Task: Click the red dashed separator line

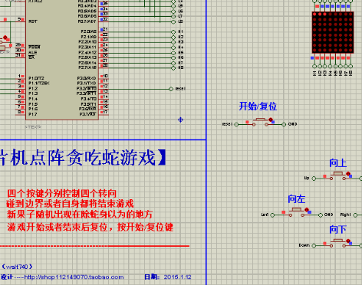Action: (x=94, y=246)
